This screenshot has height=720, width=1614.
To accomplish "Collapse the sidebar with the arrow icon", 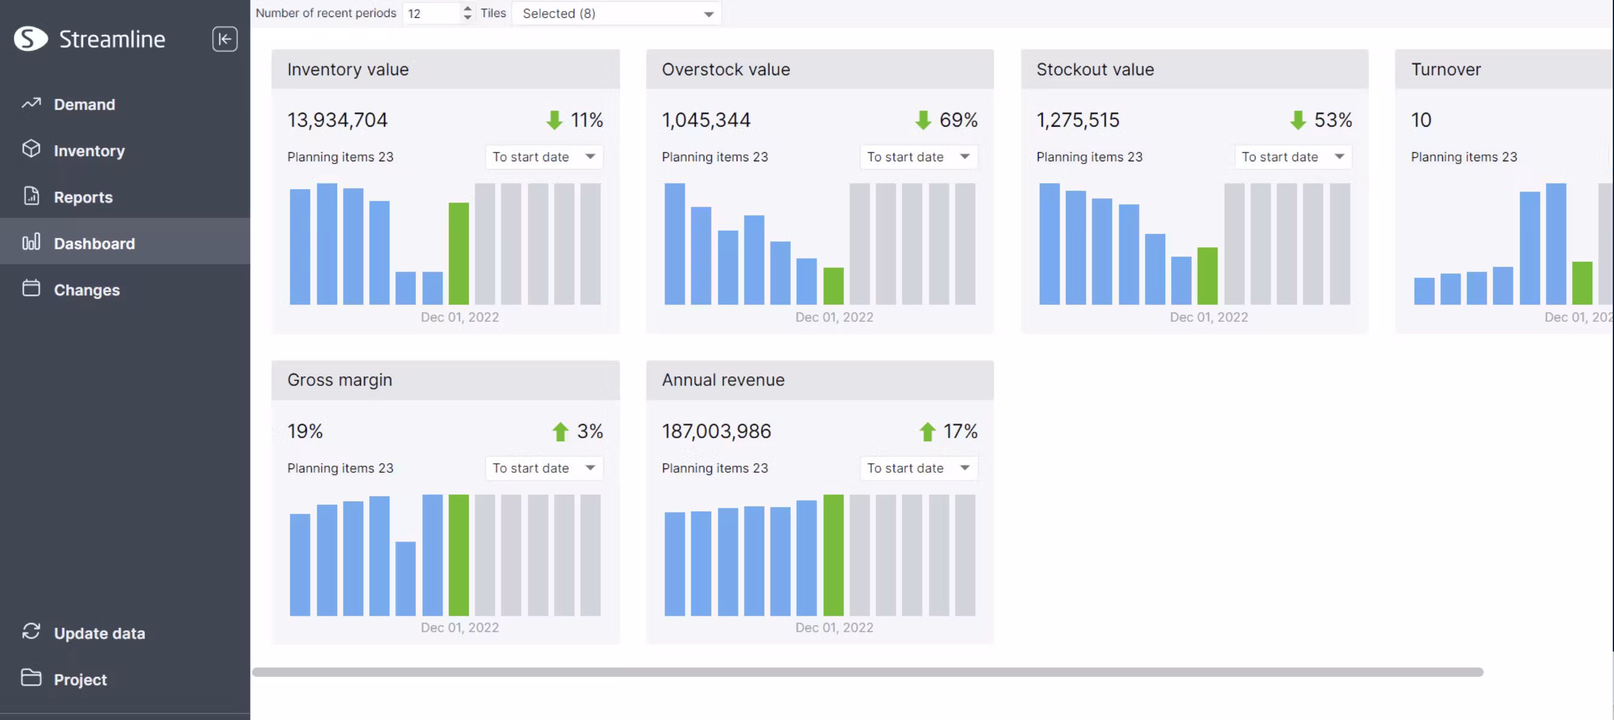I will tap(224, 39).
